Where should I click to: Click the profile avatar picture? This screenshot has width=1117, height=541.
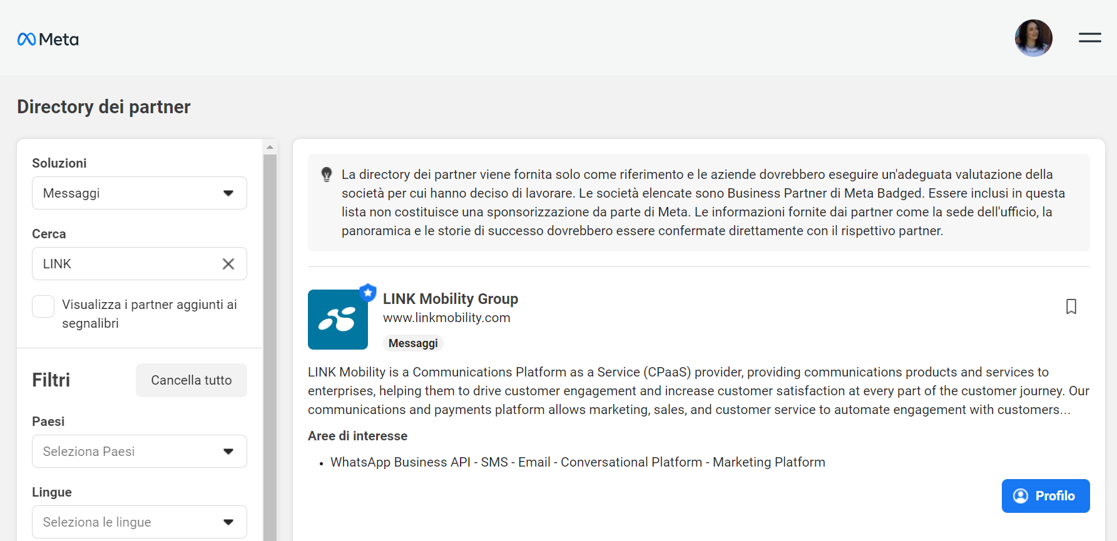pyautogui.click(x=1033, y=38)
